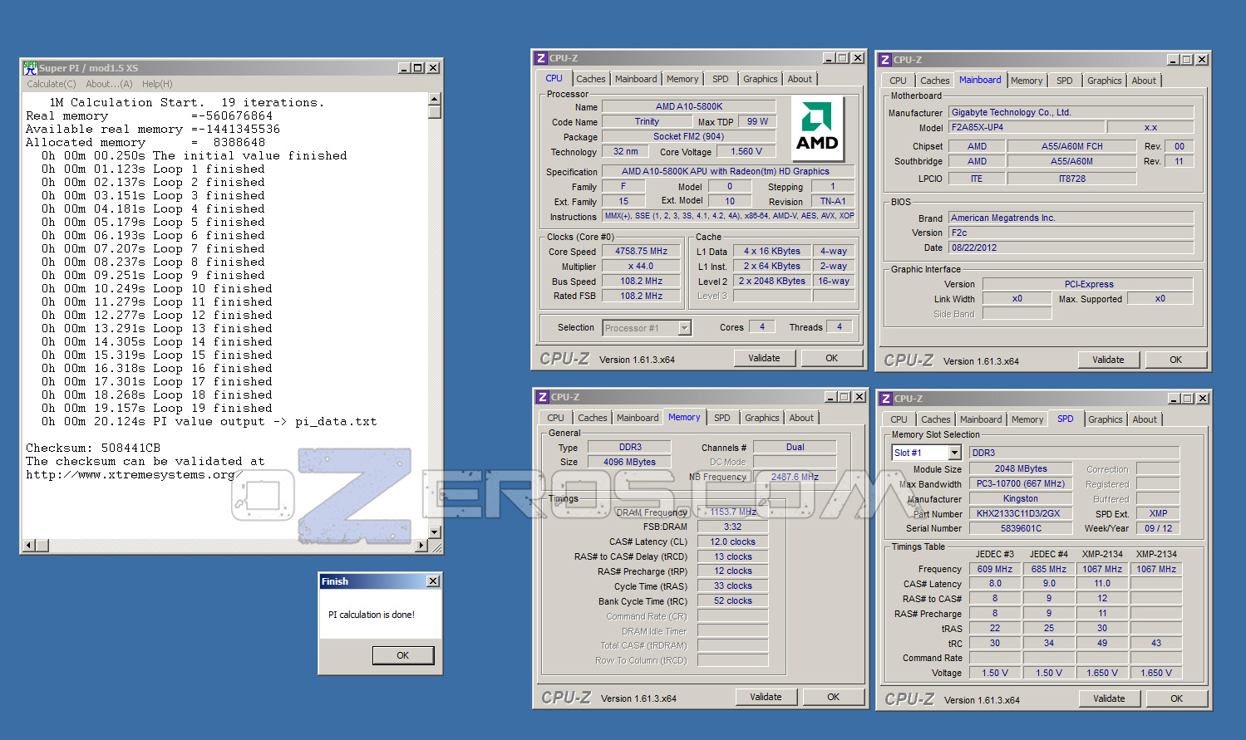Expand the Slot #1 memory slot dropdown
This screenshot has height=740, width=1246.
coord(955,453)
